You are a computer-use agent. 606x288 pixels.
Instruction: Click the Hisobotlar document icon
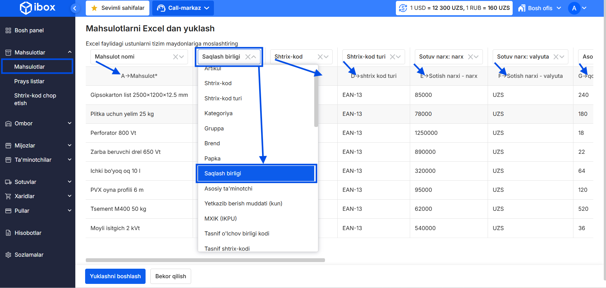[8, 233]
